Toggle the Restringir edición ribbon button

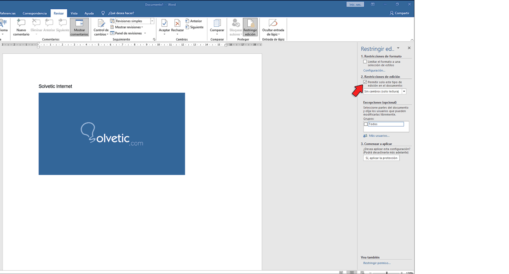point(250,27)
